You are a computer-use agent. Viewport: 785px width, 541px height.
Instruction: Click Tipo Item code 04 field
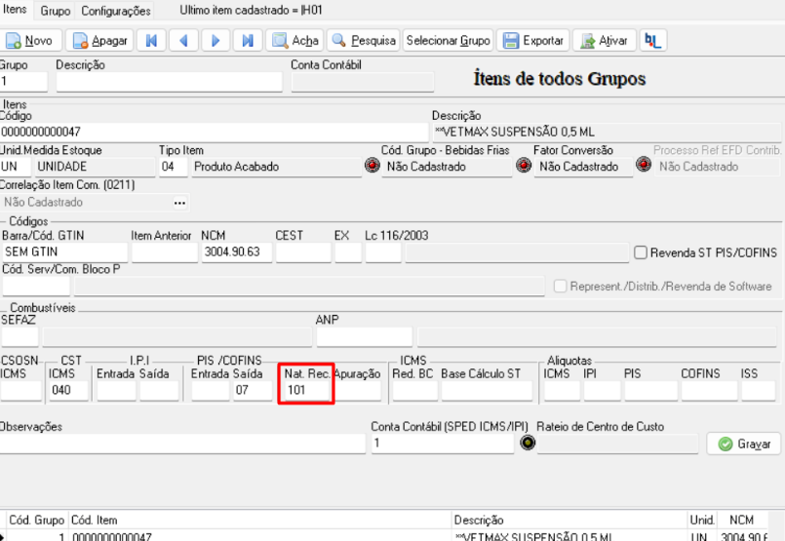174,167
